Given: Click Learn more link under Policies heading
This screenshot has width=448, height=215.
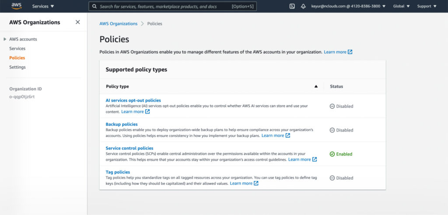Looking at the screenshot, I should tap(335, 52).
